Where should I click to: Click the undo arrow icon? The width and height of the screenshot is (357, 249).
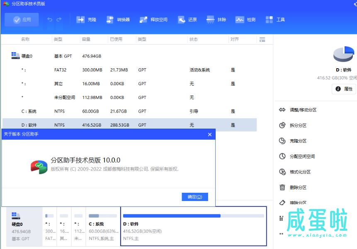50,19
